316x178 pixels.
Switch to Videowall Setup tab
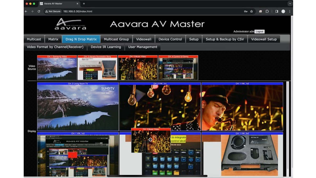click(x=264, y=39)
